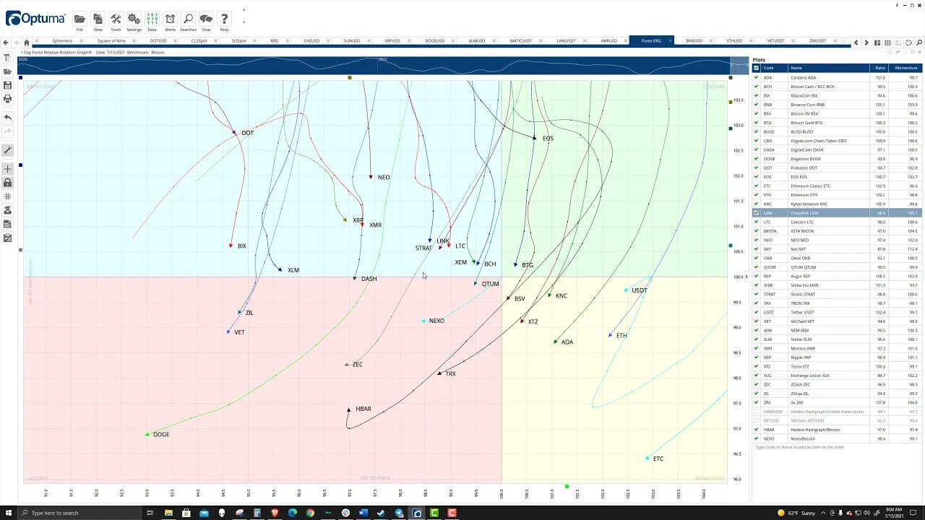
Task: Open the Searches magnifier icon
Action: tap(188, 19)
